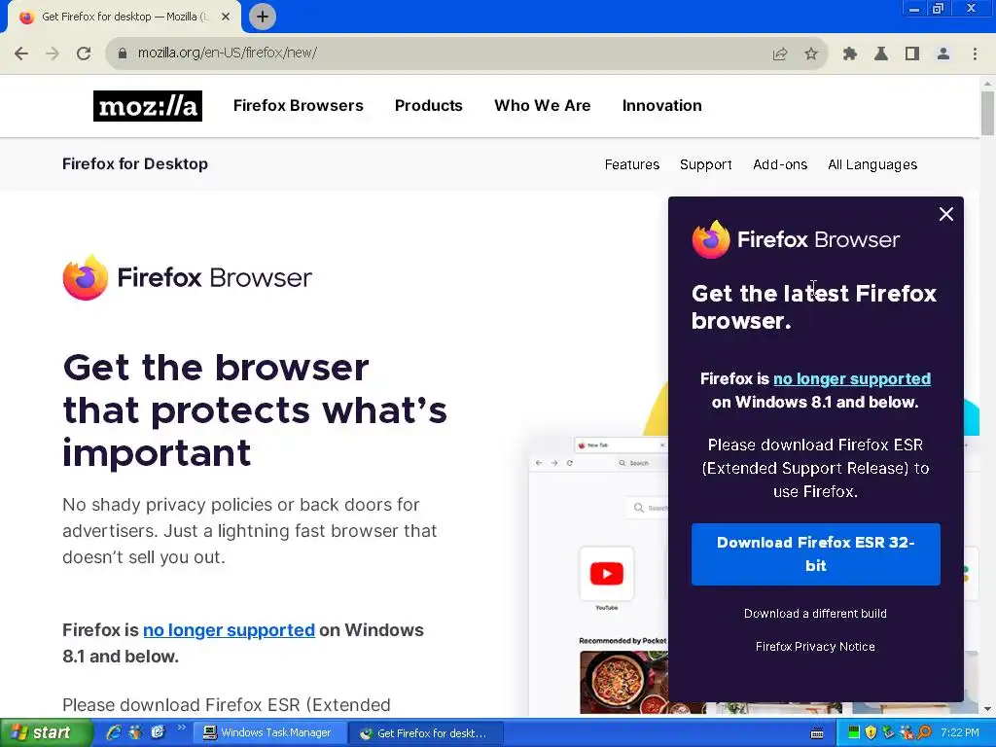The image size is (996, 747).
Task: Open the Firefox Privacy Notice link
Action: click(x=815, y=647)
